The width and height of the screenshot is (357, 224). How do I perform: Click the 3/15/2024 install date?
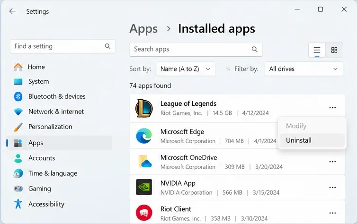coord(266,193)
